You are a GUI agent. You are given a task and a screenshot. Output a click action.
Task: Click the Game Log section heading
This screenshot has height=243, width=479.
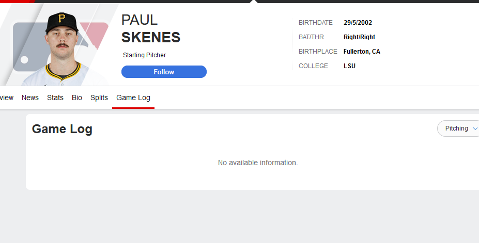point(62,129)
